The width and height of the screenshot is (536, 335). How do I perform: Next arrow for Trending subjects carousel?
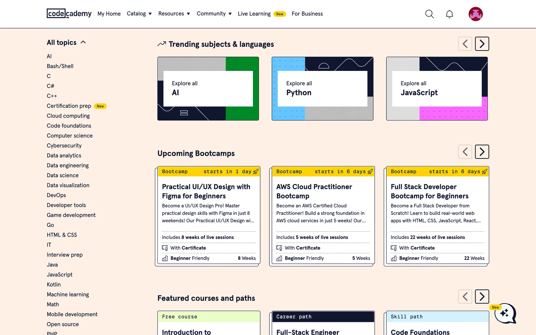482,44
